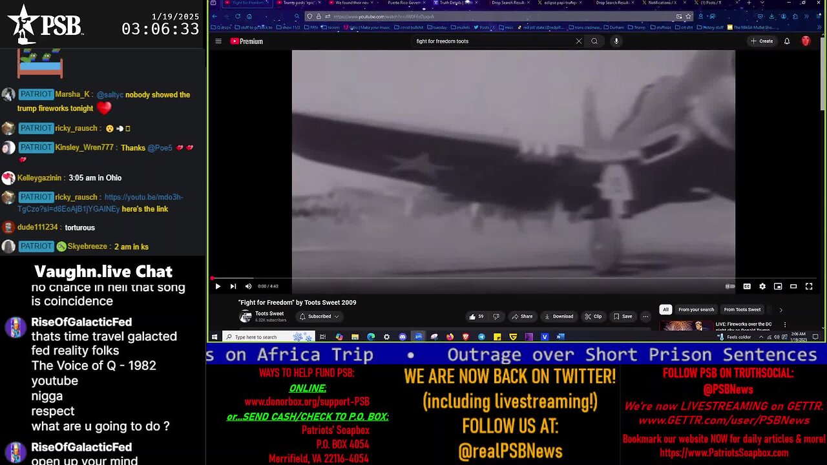
Task: Start voice search with microphone
Action: pyautogui.click(x=616, y=41)
